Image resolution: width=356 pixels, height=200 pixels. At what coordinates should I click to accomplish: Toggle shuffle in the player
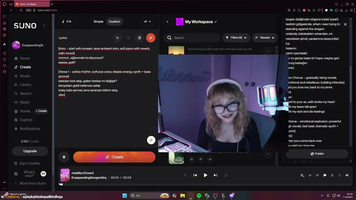(x=185, y=175)
